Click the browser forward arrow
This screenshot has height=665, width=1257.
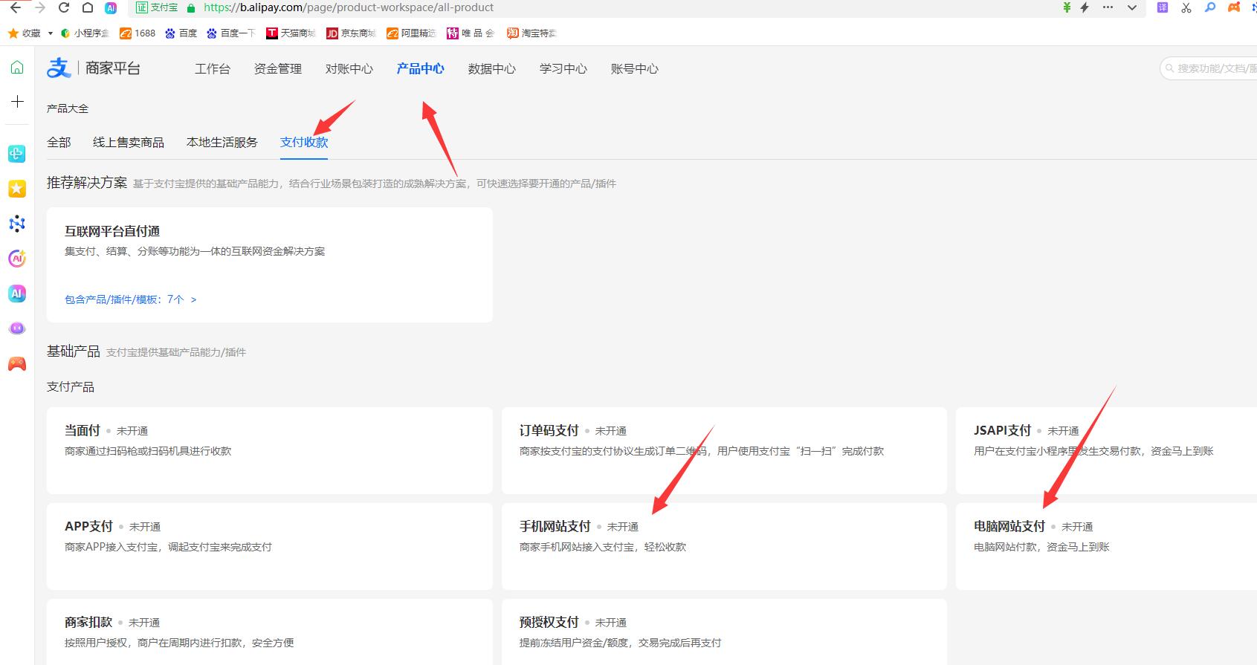click(40, 8)
